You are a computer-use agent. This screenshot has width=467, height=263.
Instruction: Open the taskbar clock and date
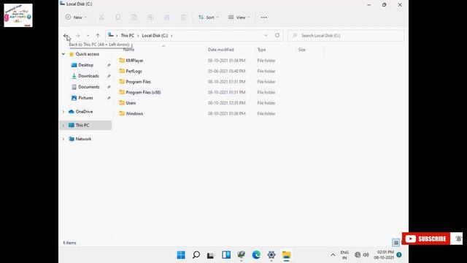[x=385, y=255]
